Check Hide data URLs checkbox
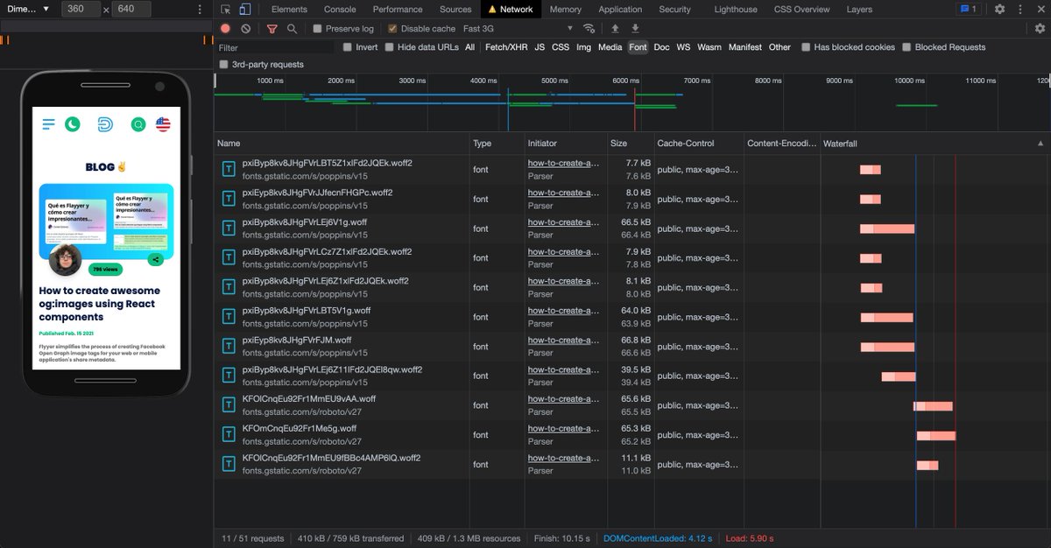Screen dimensions: 1051x548 [x=389, y=47]
